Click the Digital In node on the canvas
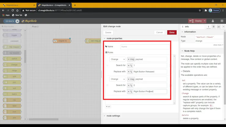 (x=62, y=41)
